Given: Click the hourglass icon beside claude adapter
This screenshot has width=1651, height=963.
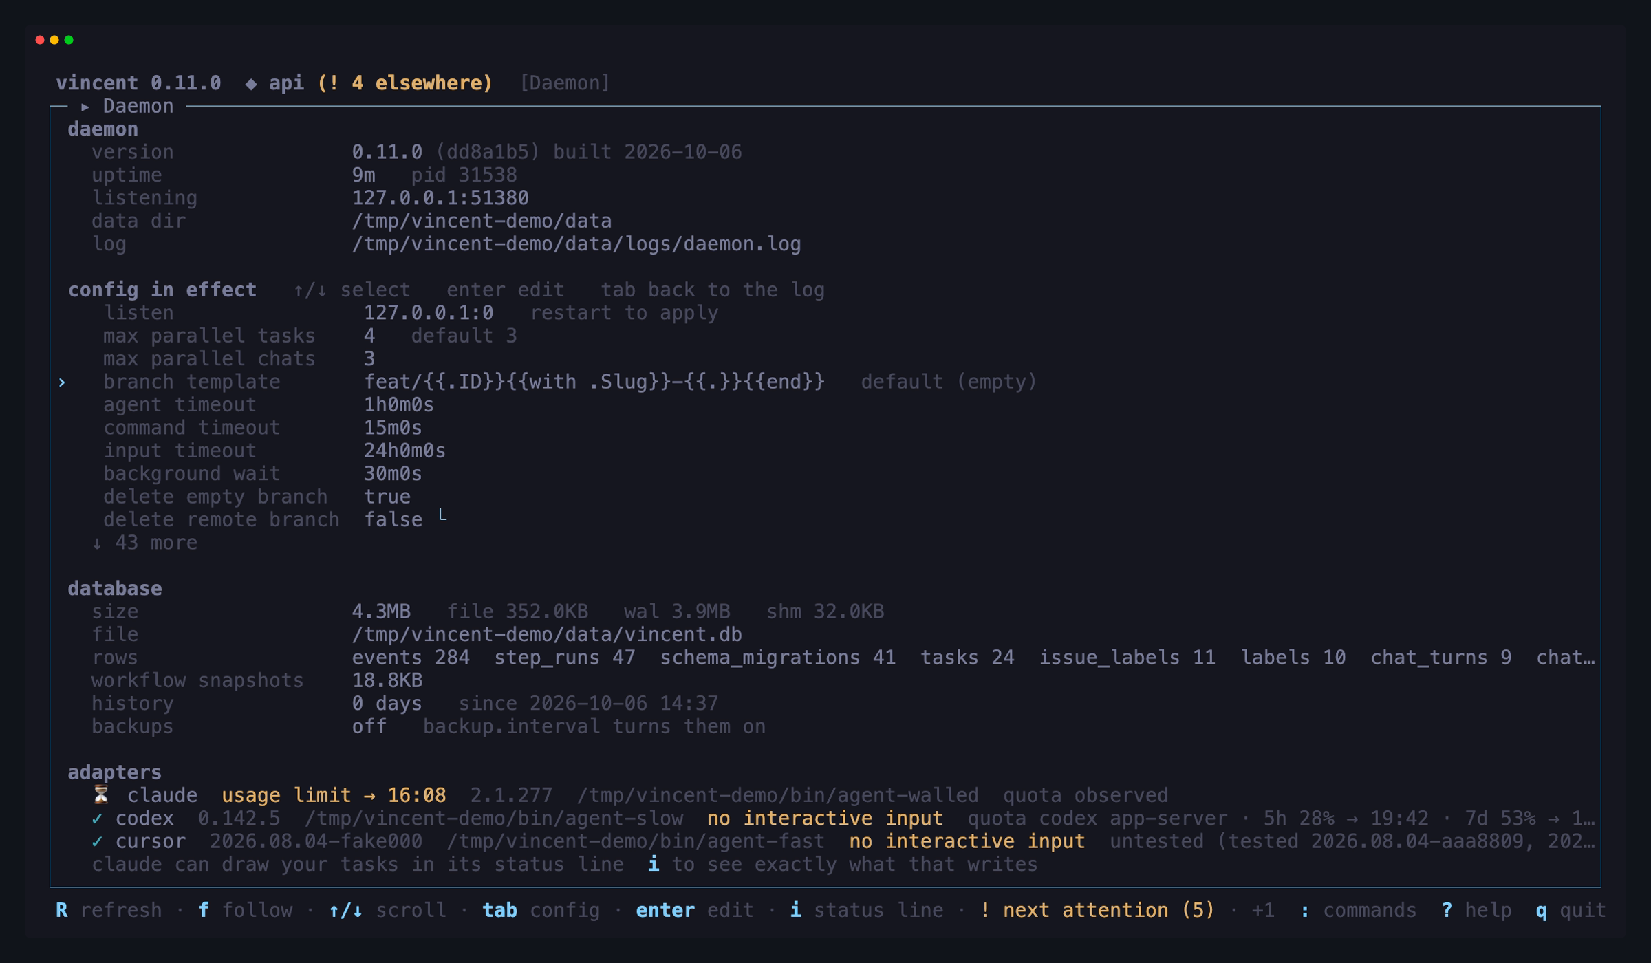Looking at the screenshot, I should click(x=101, y=795).
